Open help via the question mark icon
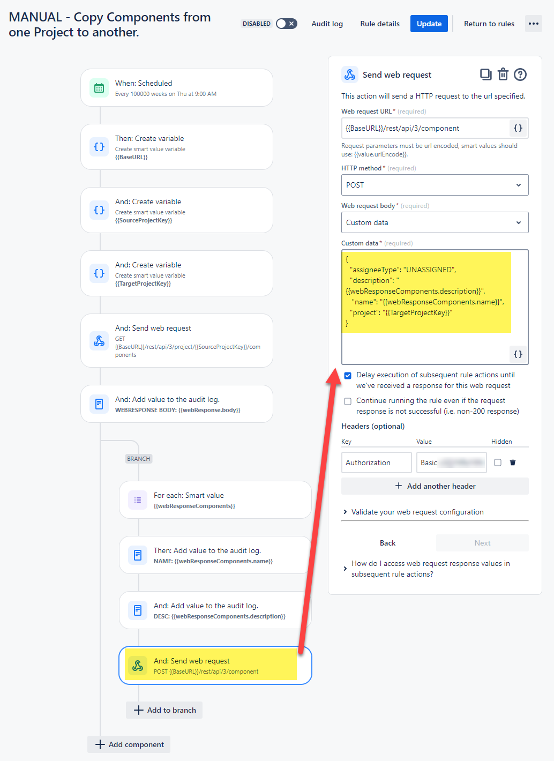 point(520,74)
